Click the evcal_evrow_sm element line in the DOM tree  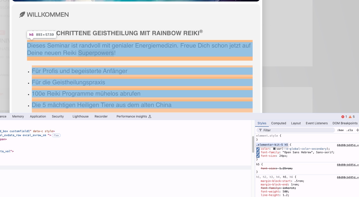point(26,135)
